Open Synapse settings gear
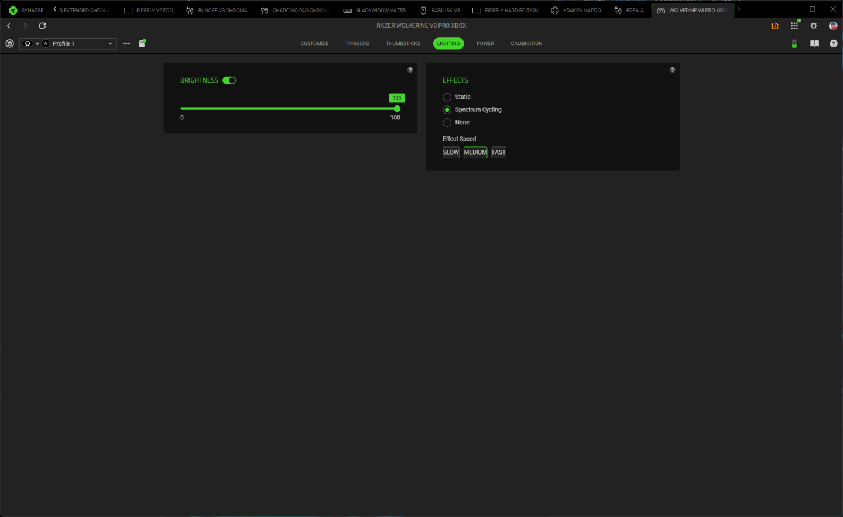 point(814,26)
